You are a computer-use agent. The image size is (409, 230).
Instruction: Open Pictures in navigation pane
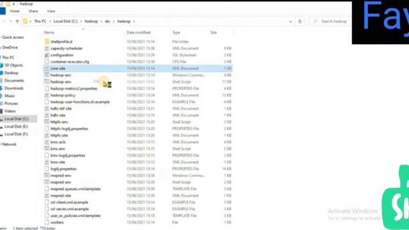point(12,103)
